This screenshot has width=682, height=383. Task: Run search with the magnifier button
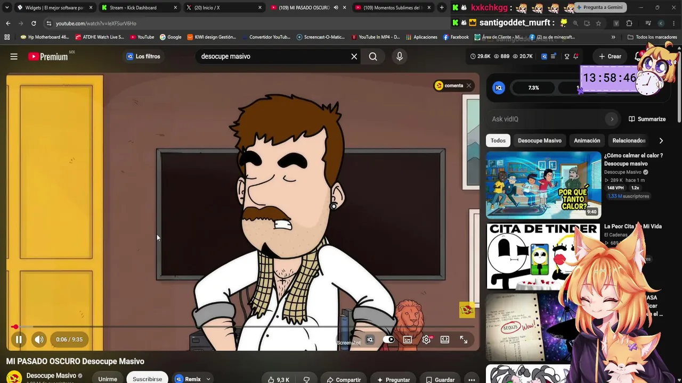click(373, 56)
